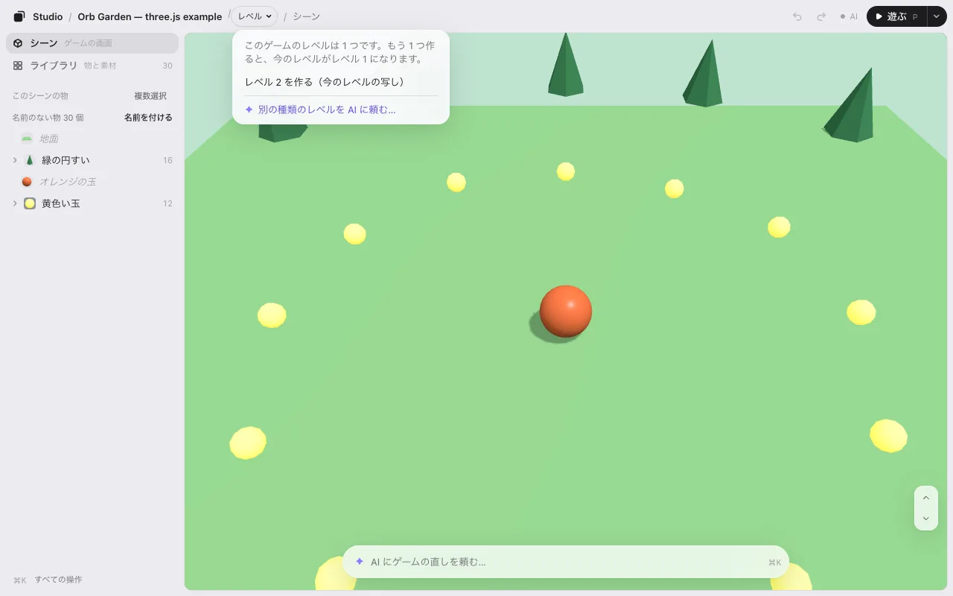Click the count 30 beside ライブラリ

point(168,66)
